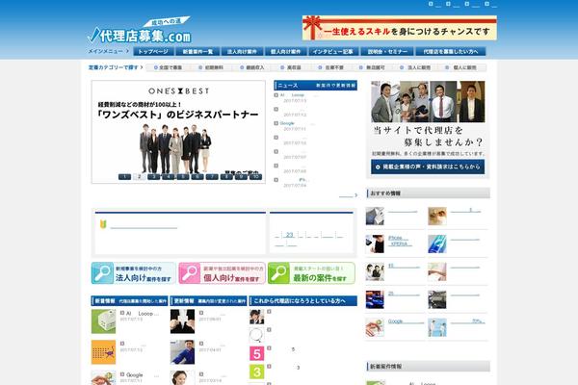Click pink magnifier icon on 個人向け banner
578x385 pixels.
pyautogui.click(x=190, y=273)
